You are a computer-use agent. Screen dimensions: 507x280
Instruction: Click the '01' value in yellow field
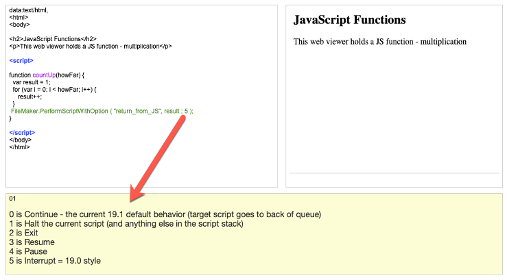pos(12,199)
